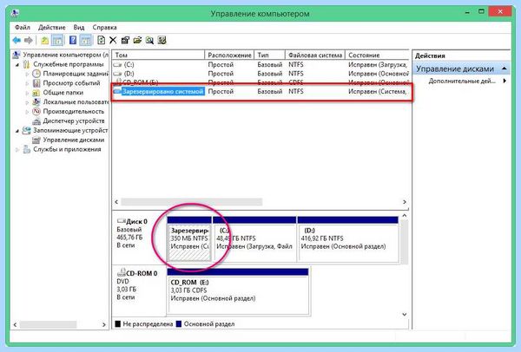Go back with the blue arrow
This screenshot has height=352, width=521.
[16, 41]
